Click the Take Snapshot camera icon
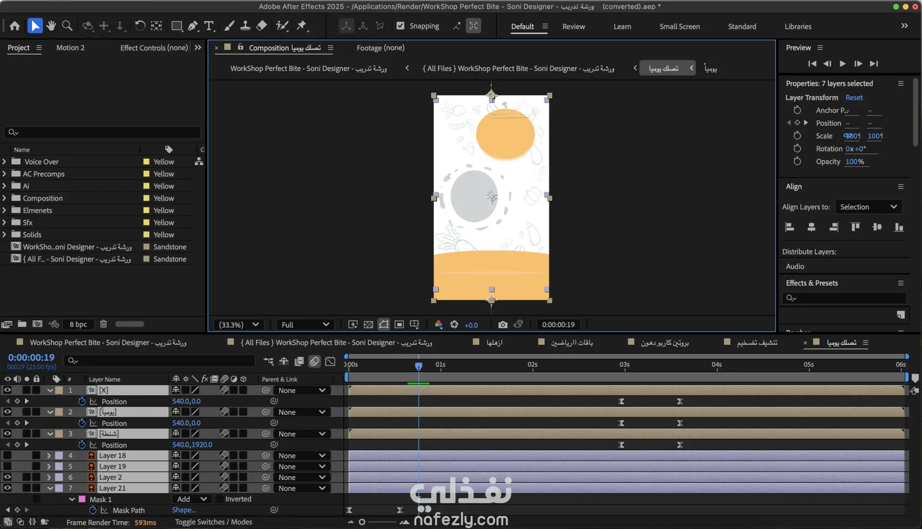Screen dimensions: 922x529 [x=502, y=325]
